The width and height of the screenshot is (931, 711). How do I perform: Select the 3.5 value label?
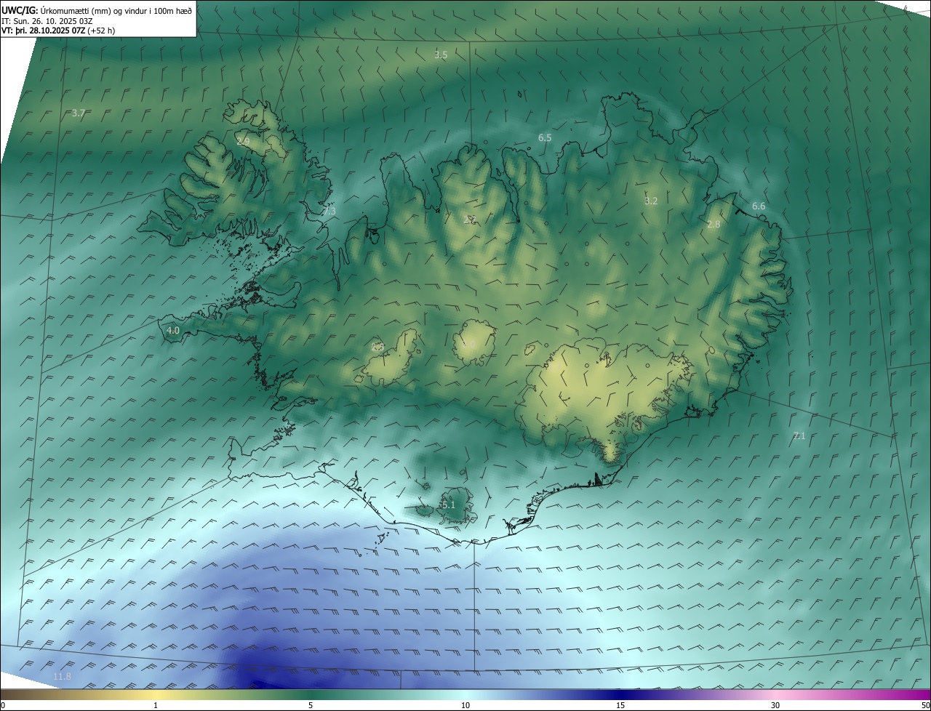[441, 55]
